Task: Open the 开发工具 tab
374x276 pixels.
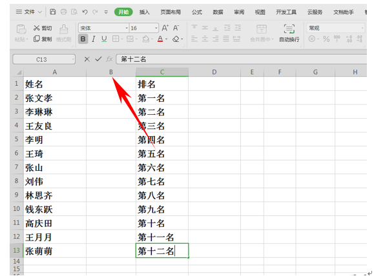Action: [x=286, y=12]
